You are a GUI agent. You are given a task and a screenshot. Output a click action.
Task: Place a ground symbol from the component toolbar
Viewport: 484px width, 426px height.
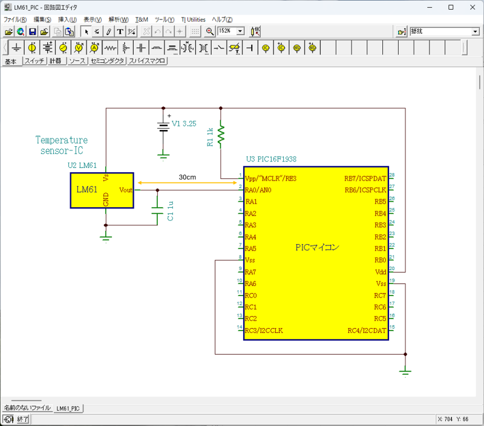17,48
